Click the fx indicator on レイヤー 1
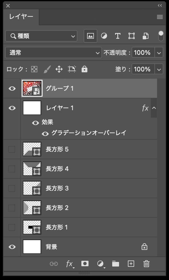The width and height of the screenshot is (169, 280). coord(145,108)
